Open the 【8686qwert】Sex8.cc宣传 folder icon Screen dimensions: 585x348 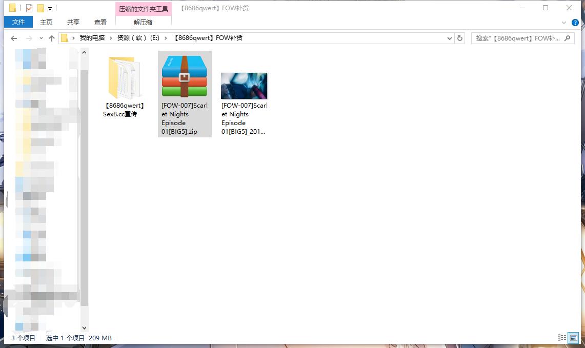[x=124, y=78]
